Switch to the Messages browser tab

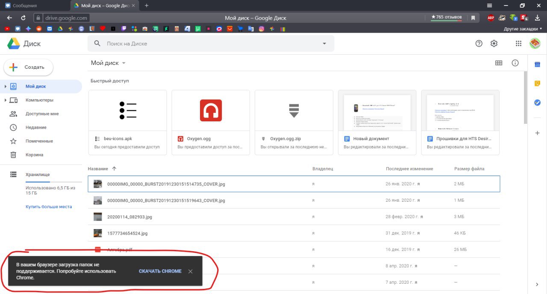click(x=34, y=6)
